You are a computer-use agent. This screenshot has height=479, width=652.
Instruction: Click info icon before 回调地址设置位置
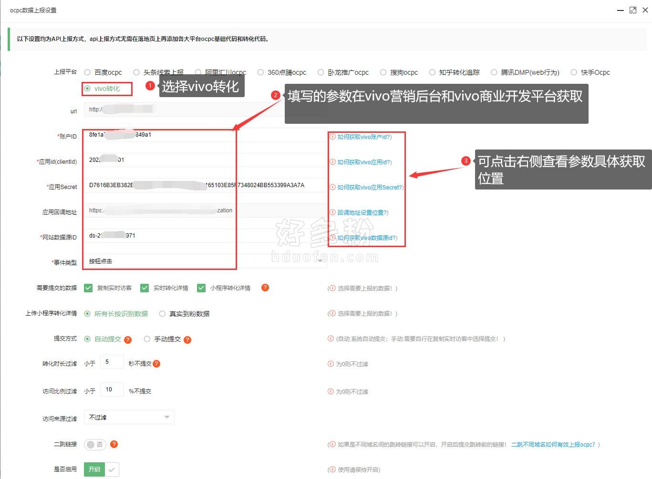tap(333, 212)
